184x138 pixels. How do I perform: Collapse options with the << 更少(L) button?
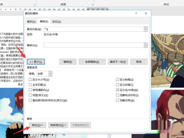pyautogui.click(x=36, y=62)
